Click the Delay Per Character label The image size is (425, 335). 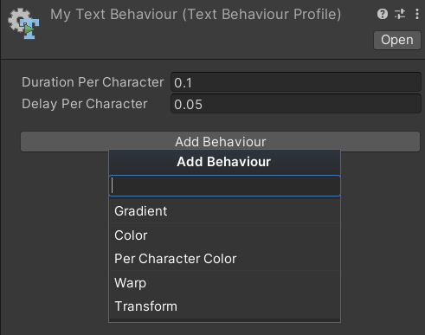click(x=85, y=104)
